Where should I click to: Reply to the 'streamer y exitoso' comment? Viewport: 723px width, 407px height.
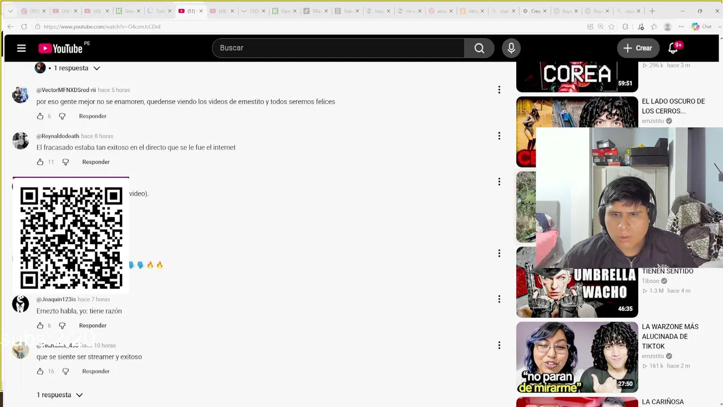tap(96, 371)
